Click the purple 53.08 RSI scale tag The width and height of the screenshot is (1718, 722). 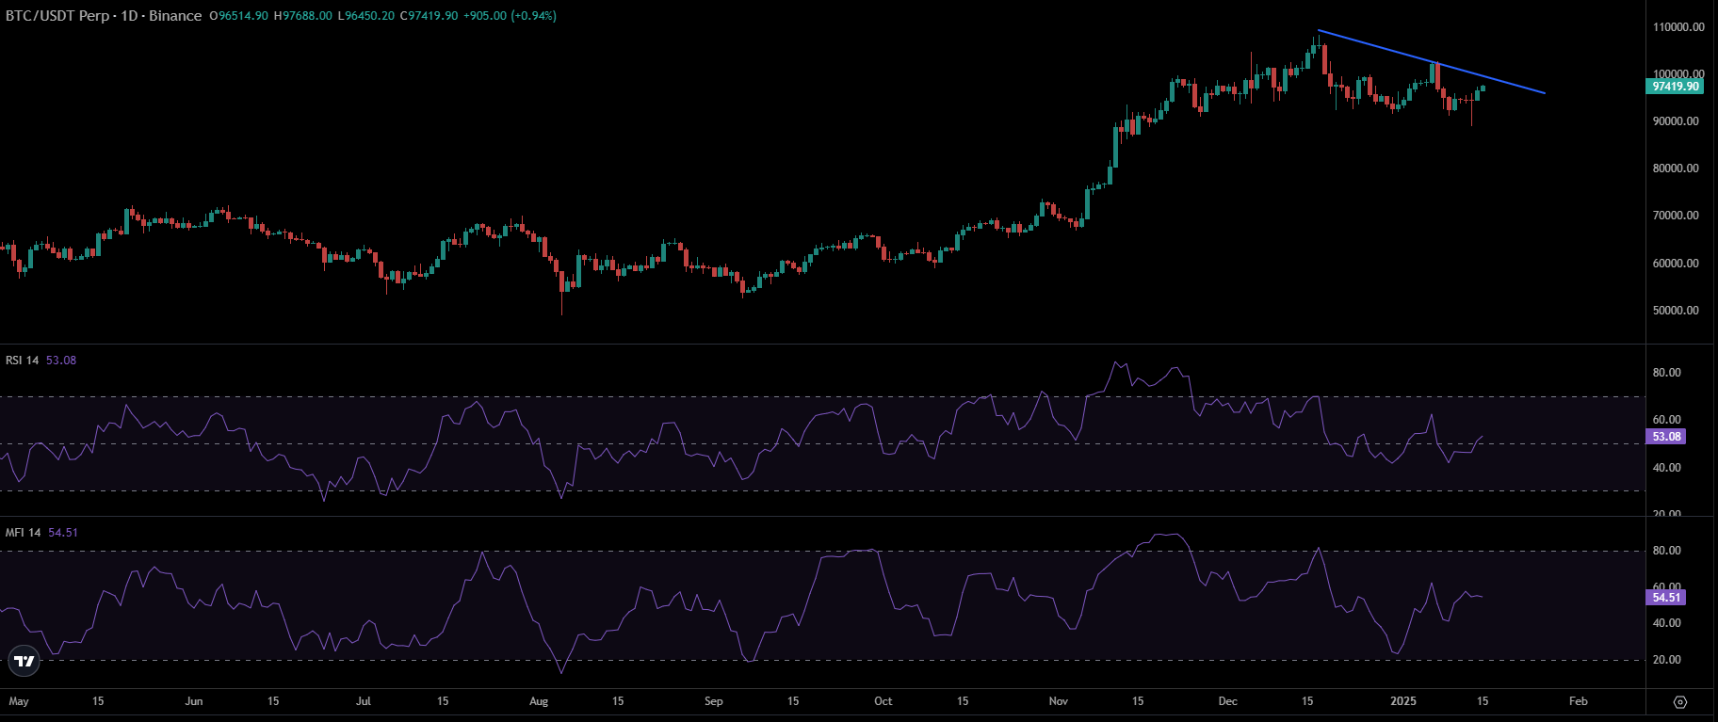click(x=1666, y=437)
